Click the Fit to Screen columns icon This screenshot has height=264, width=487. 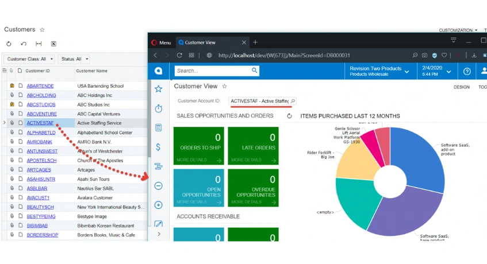pyautogui.click(x=39, y=44)
